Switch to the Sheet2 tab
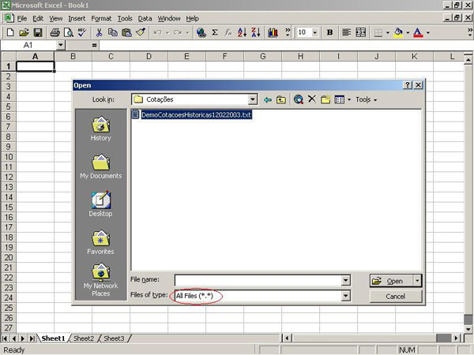This screenshot has height=355, width=474. [84, 338]
